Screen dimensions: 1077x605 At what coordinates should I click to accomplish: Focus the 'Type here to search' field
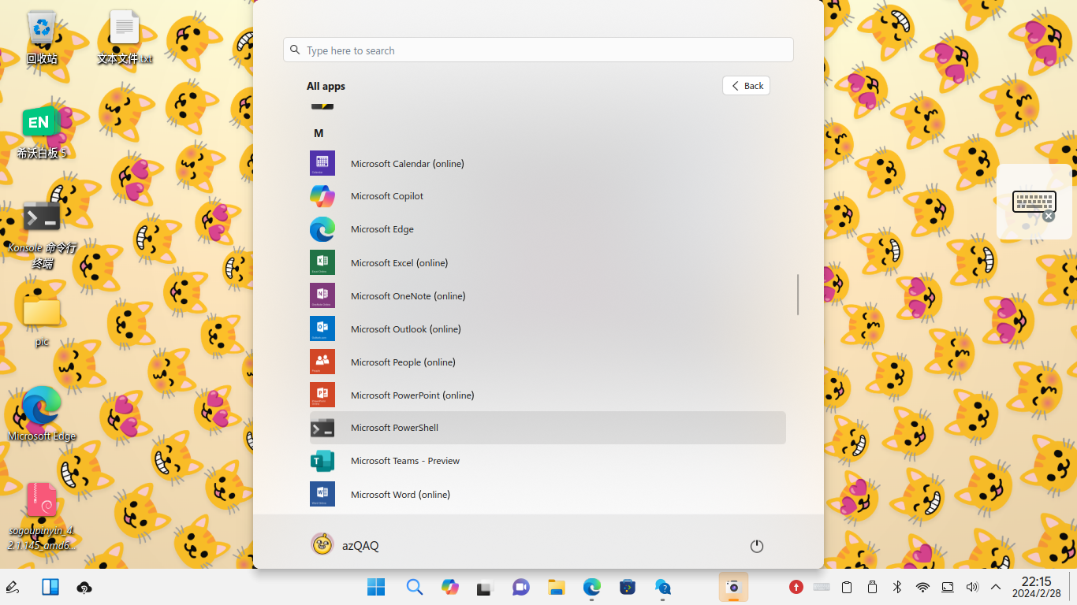click(538, 50)
